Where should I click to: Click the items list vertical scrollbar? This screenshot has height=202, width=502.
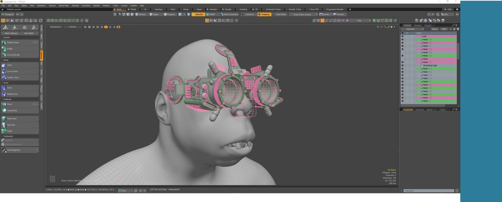tap(458, 51)
